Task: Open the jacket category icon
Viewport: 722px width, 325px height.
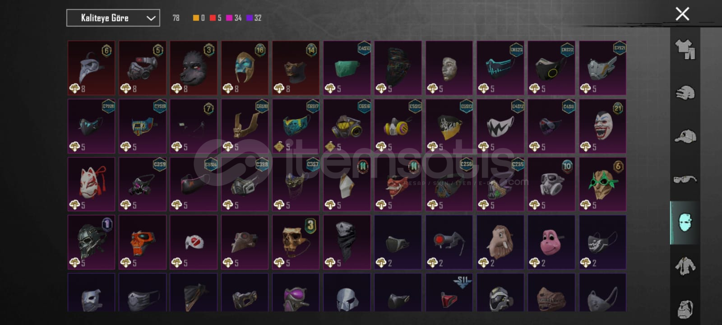Action: tap(685, 266)
